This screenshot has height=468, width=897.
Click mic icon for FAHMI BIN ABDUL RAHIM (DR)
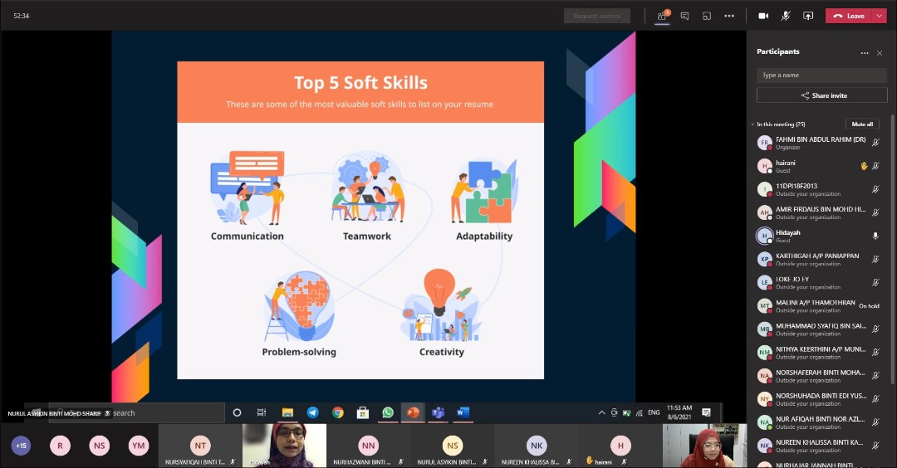(x=875, y=142)
